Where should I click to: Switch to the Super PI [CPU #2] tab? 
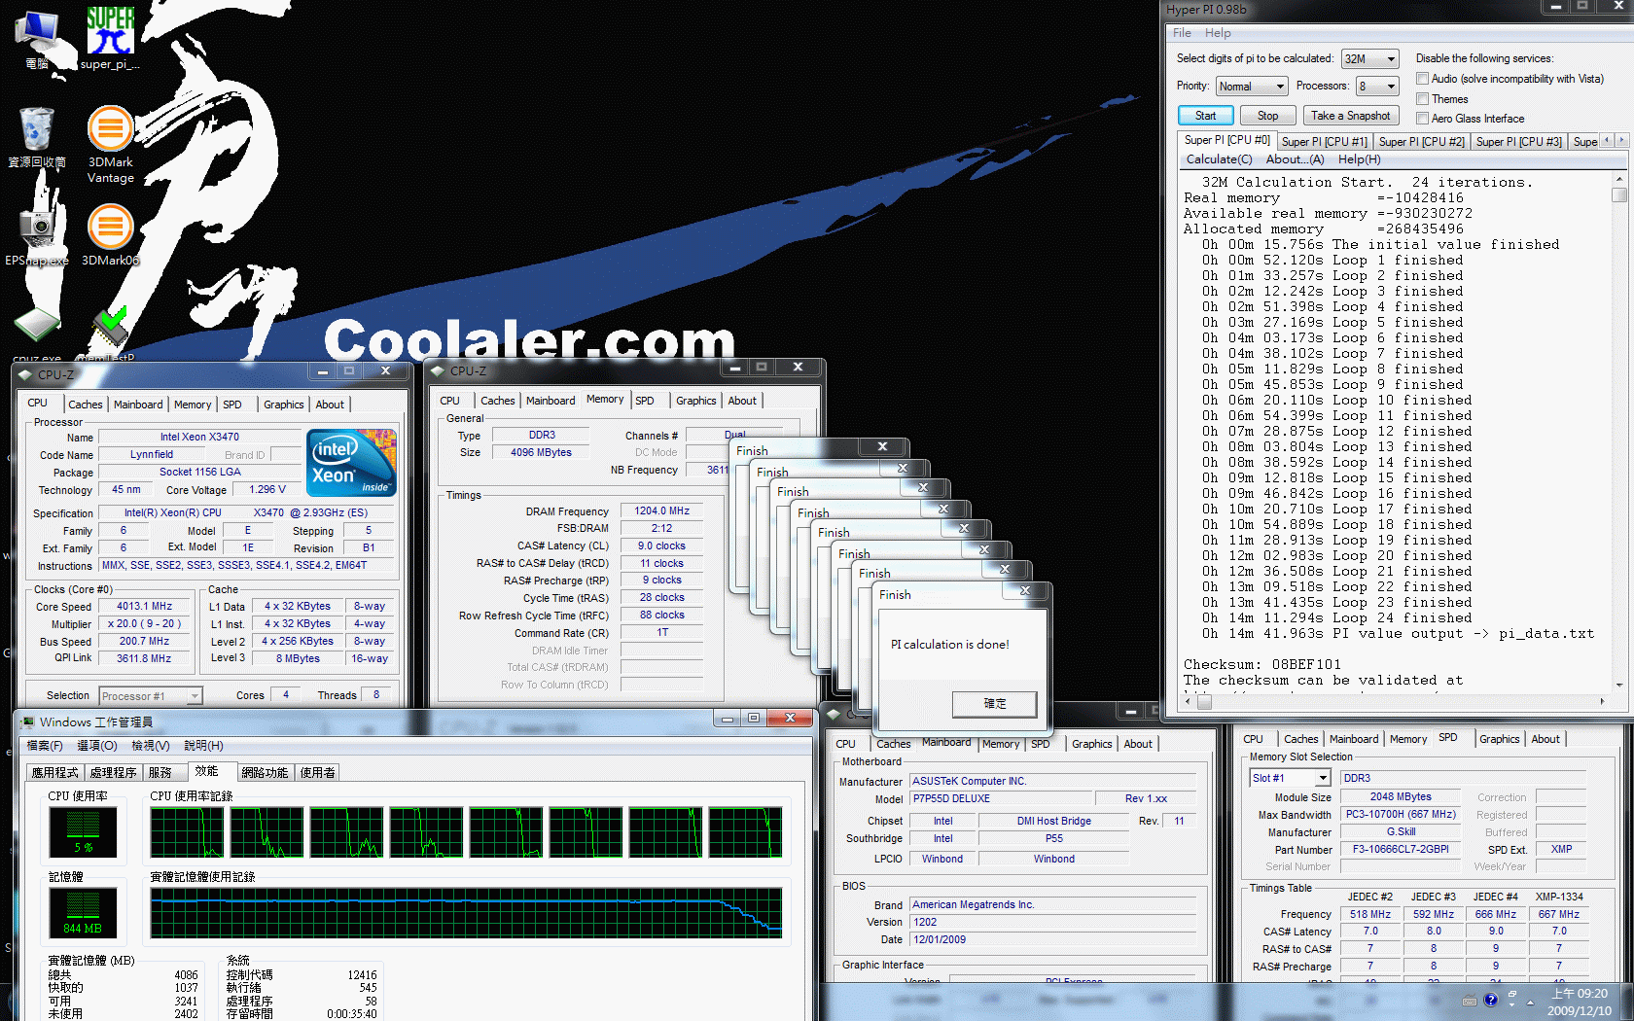pos(1421,142)
